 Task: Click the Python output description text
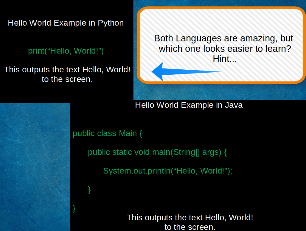point(67,74)
